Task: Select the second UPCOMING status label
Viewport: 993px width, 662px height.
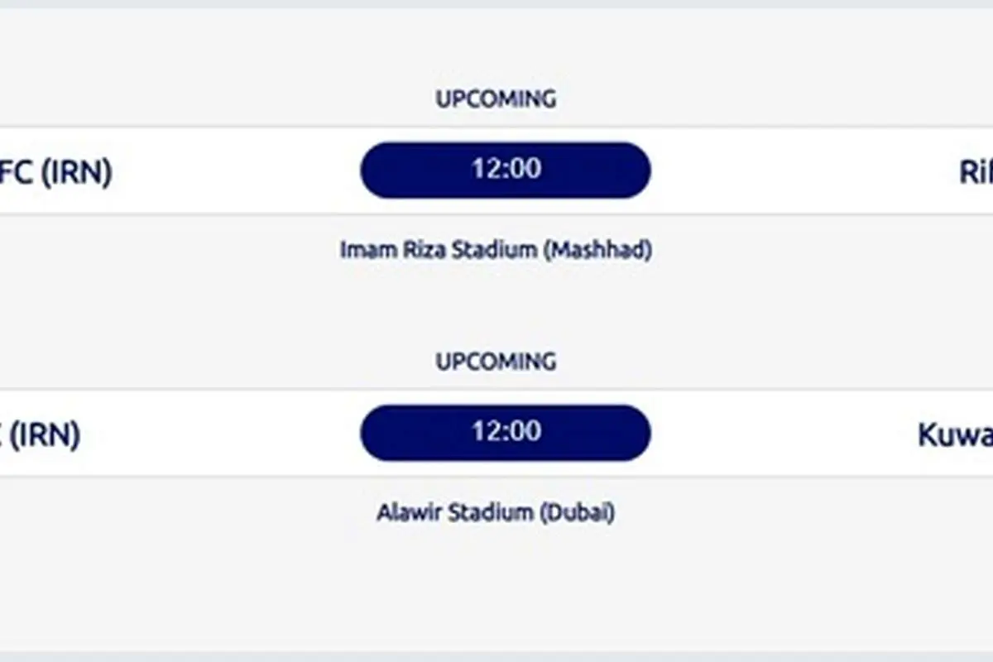Action: tap(496, 362)
